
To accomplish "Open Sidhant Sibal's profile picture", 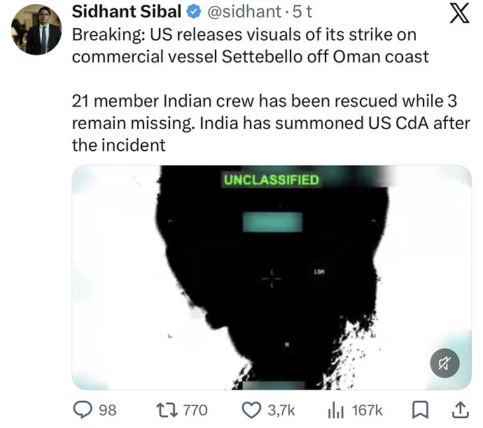I will [36, 30].
